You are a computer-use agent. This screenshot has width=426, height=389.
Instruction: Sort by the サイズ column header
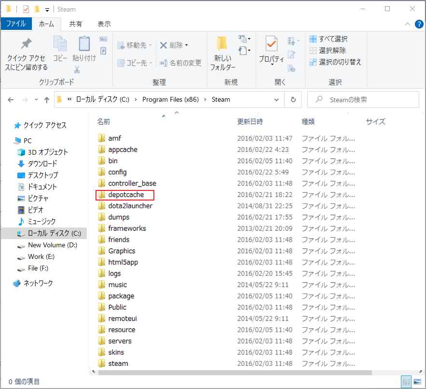point(376,121)
